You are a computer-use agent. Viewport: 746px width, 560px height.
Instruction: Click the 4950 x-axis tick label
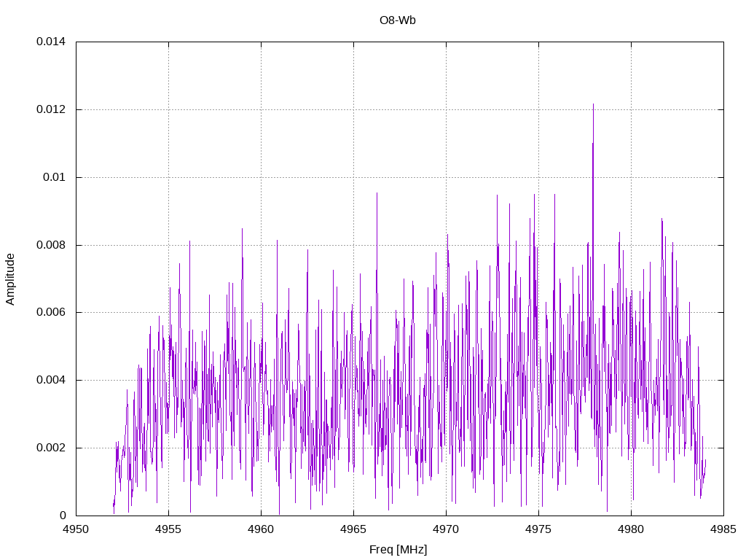76,529
